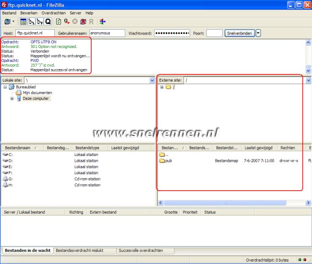Switch to Bestandsoverdracht mislukt tab
The image size is (312, 264).
(x=84, y=251)
